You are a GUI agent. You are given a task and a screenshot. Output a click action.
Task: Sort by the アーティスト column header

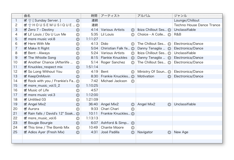click(x=118, y=16)
